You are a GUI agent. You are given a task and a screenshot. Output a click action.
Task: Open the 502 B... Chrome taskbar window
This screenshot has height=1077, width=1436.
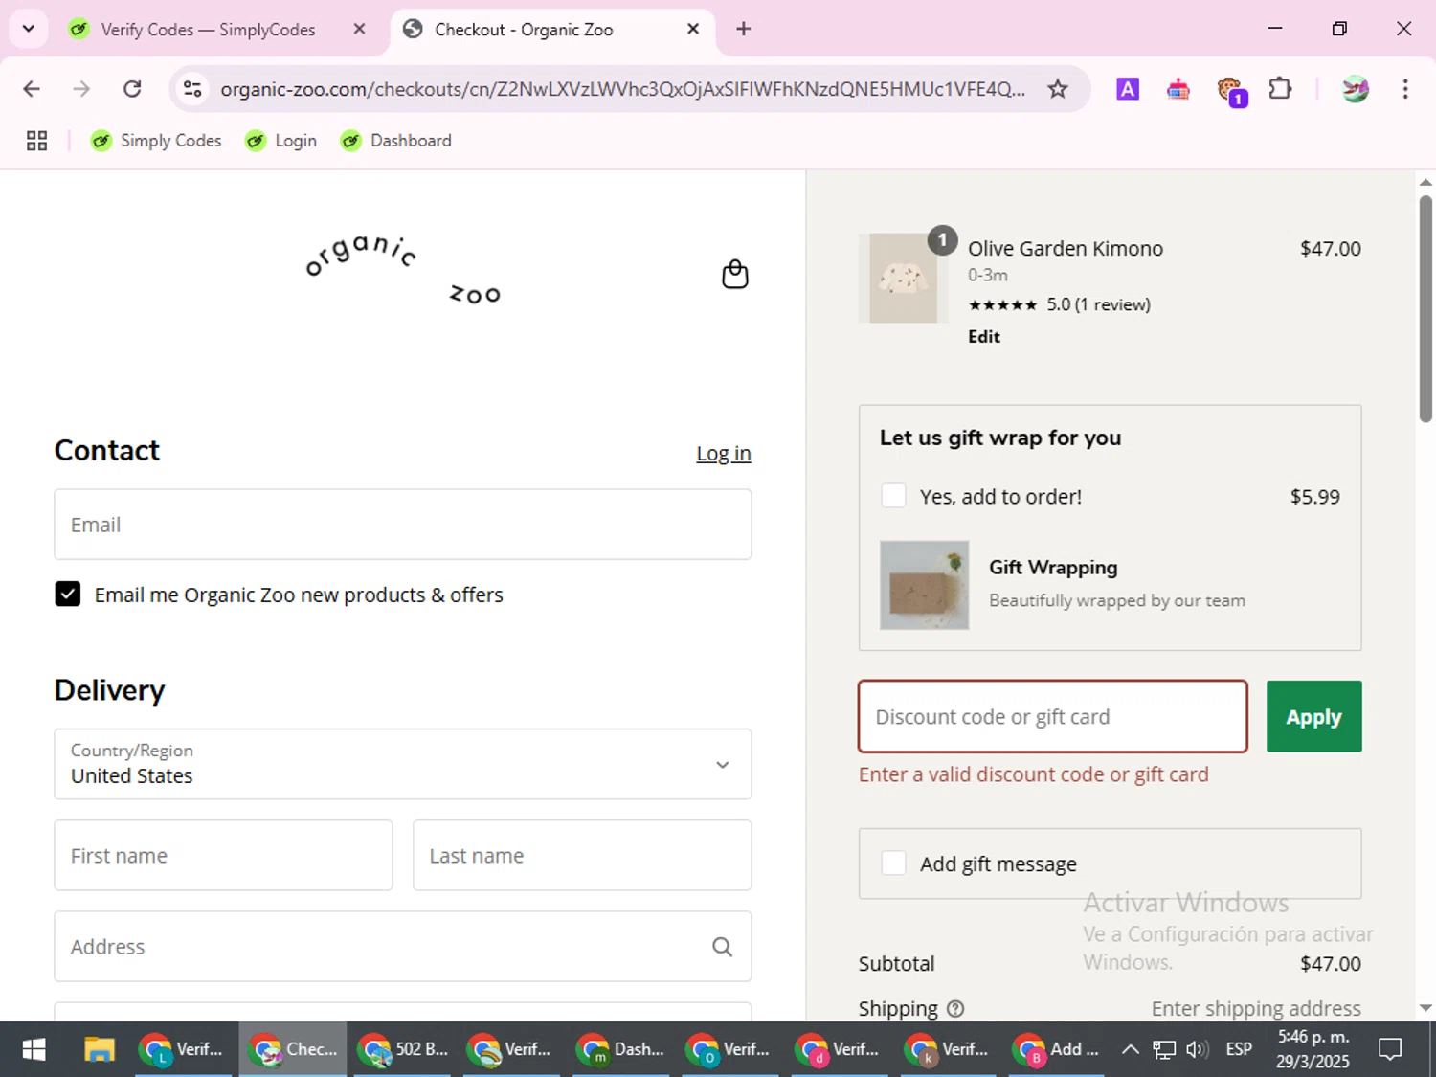tap(403, 1049)
